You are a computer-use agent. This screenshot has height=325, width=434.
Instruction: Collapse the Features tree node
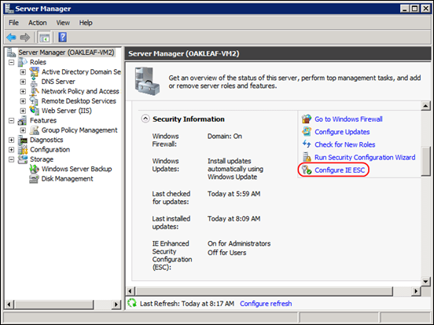pos(11,121)
